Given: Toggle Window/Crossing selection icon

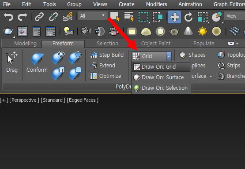Looking at the screenshot, I should click(x=158, y=17).
